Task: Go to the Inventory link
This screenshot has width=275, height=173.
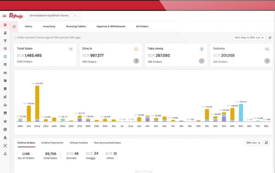Action: [x=49, y=26]
